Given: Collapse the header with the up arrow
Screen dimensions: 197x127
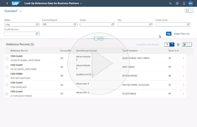Looking at the screenshot, I should point(96,39).
